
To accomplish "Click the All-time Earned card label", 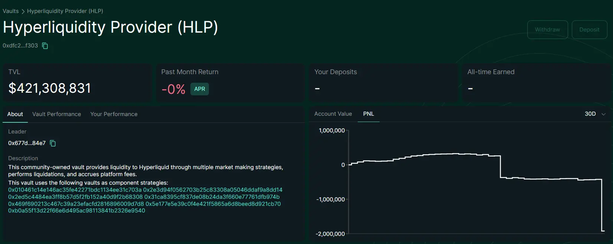I will pyautogui.click(x=491, y=72).
